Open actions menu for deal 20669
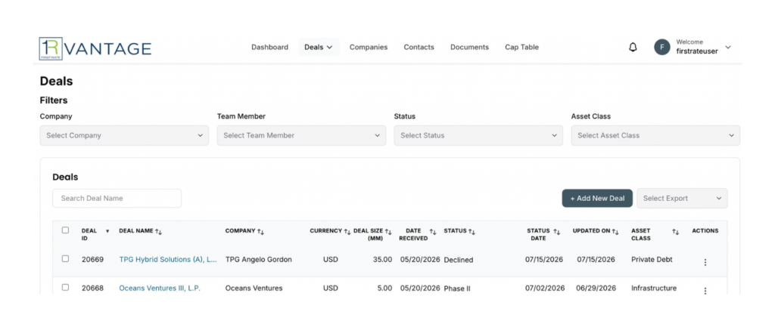Image resolution: width=775 pixels, height=327 pixels. coord(705,262)
